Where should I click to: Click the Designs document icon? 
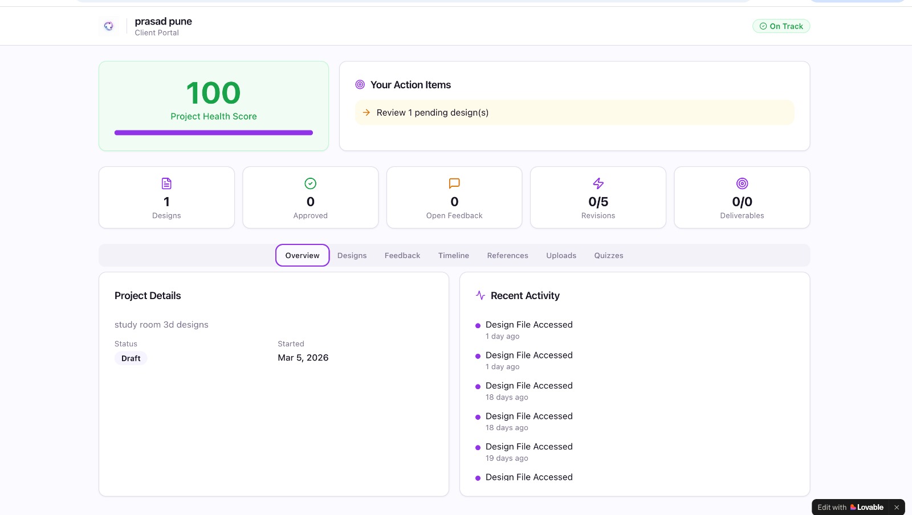click(166, 183)
